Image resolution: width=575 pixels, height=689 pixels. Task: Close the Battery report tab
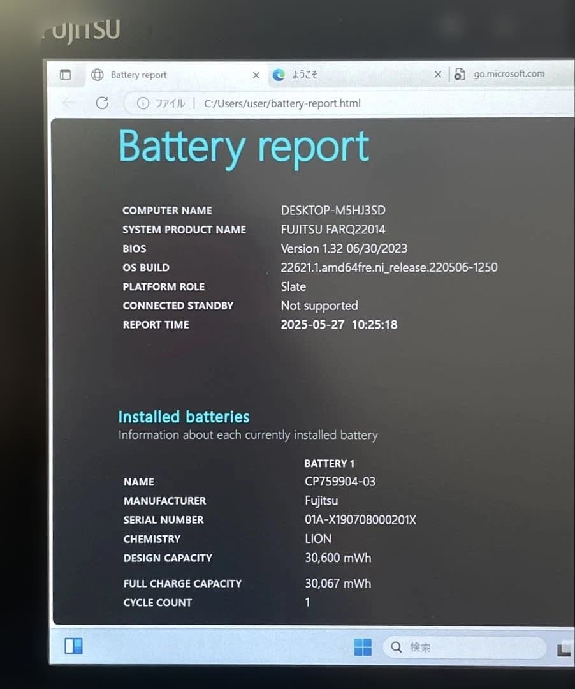(x=256, y=75)
